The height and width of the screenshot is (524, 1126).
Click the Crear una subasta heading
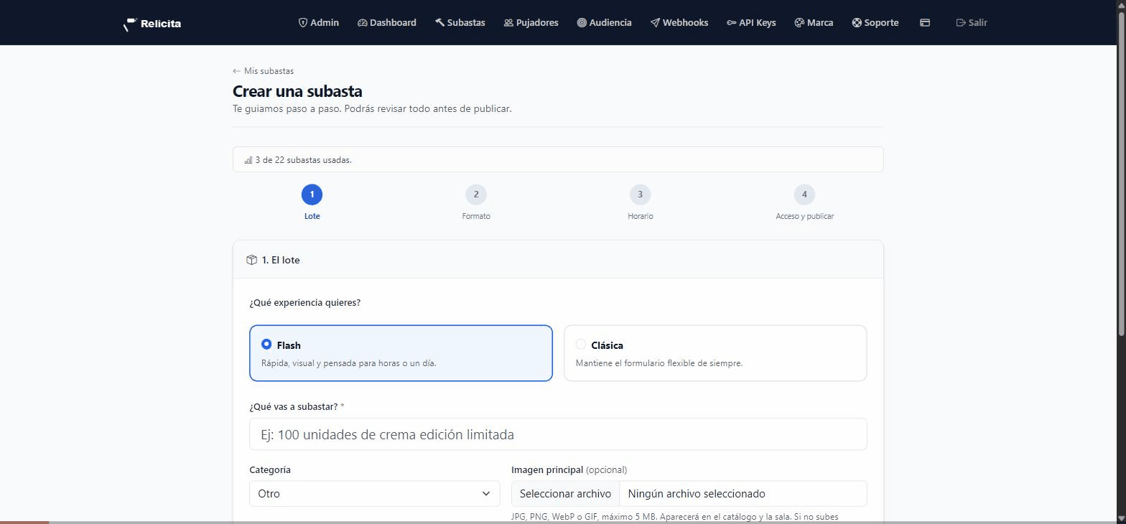pos(297,91)
